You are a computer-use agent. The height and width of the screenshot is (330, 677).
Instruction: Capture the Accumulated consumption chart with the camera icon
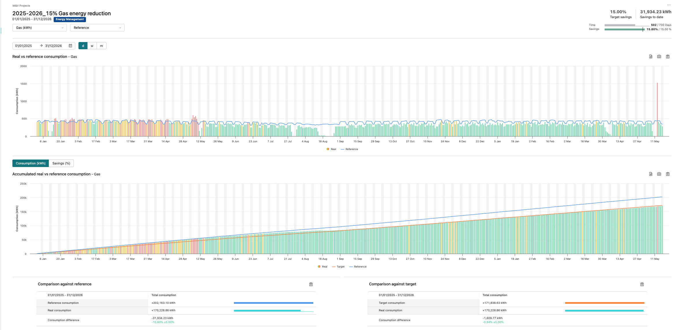click(659, 174)
